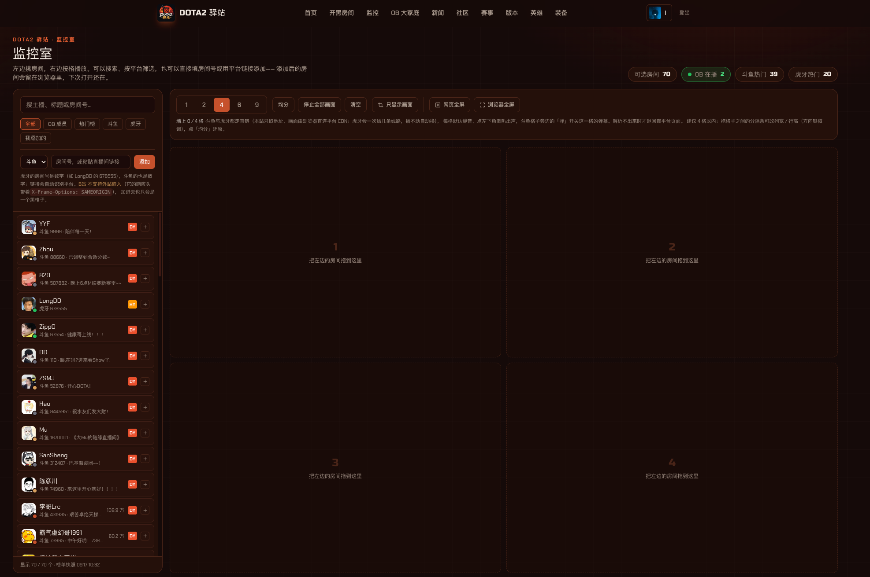The height and width of the screenshot is (577, 870).
Task: Click 网页全屏 button
Action: pos(450,105)
